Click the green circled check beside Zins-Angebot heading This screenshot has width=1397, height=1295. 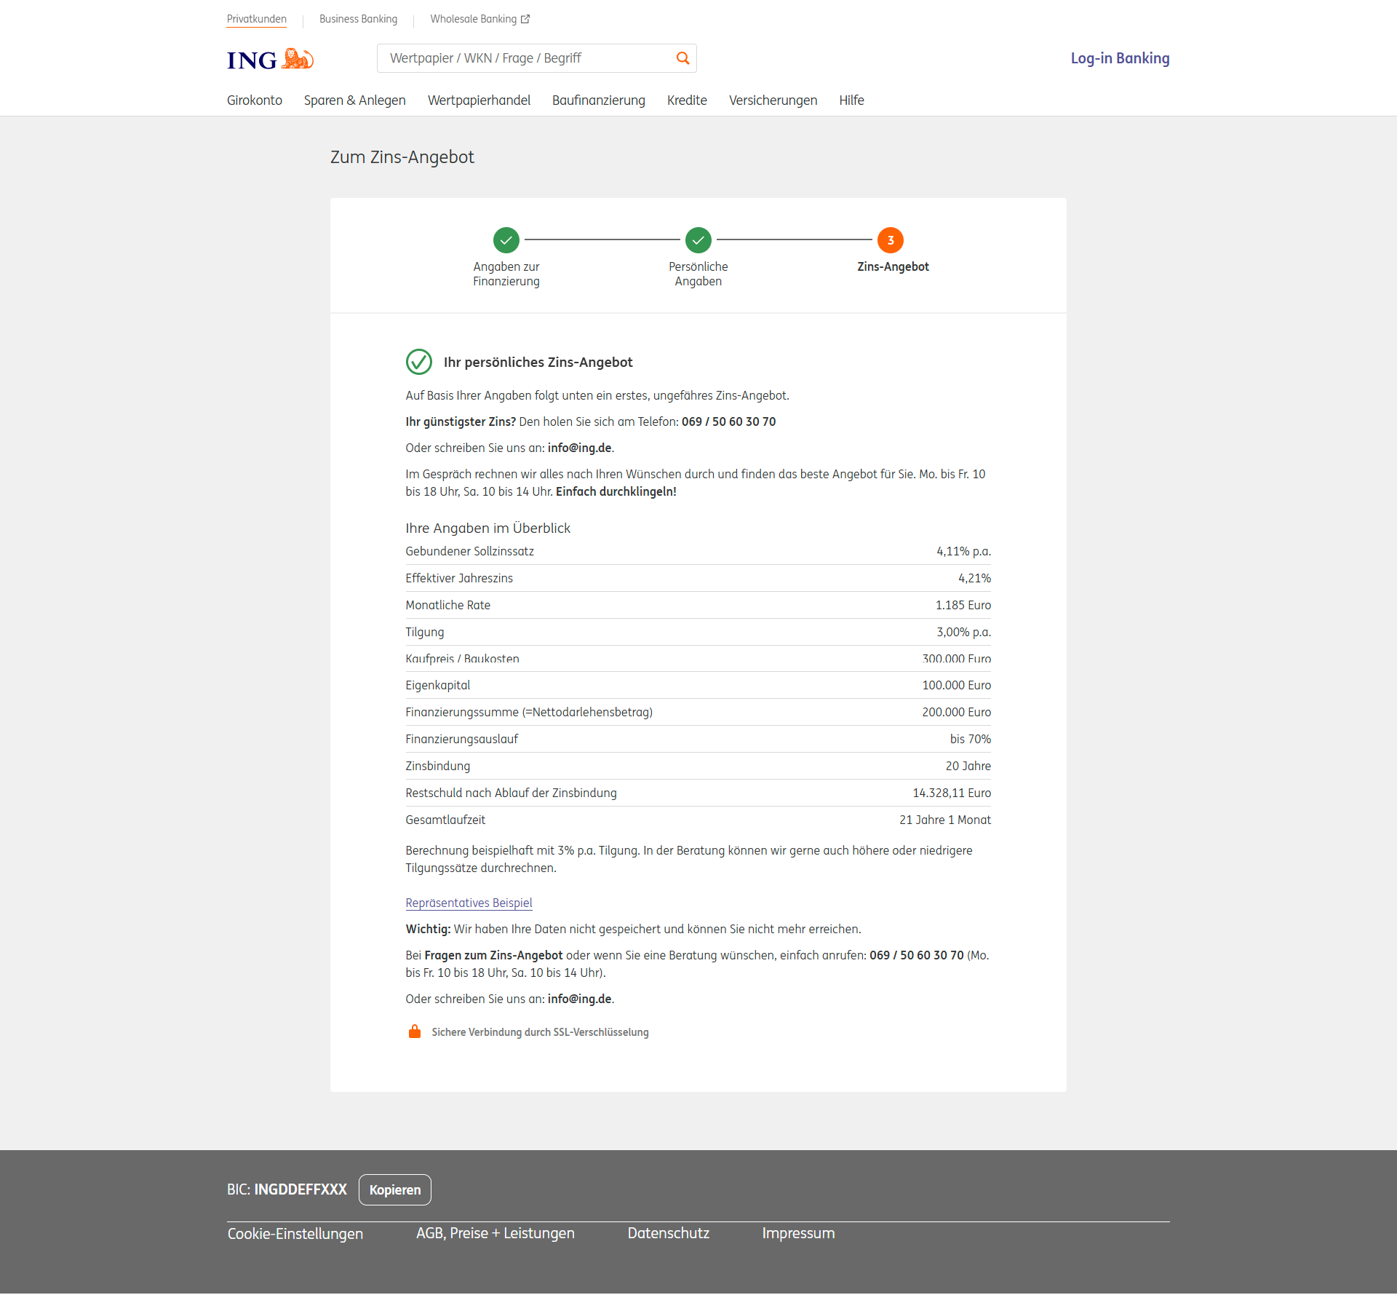[x=419, y=362]
